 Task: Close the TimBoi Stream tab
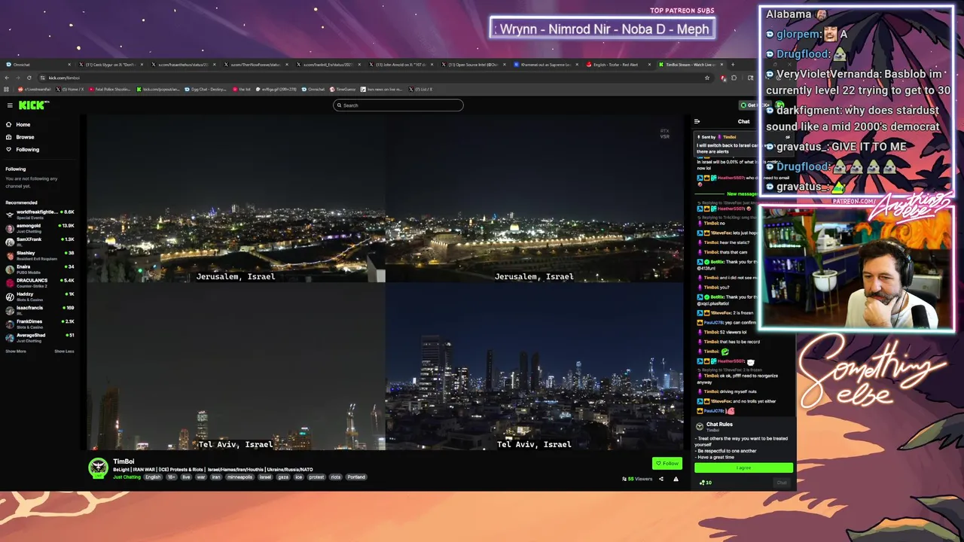click(721, 65)
